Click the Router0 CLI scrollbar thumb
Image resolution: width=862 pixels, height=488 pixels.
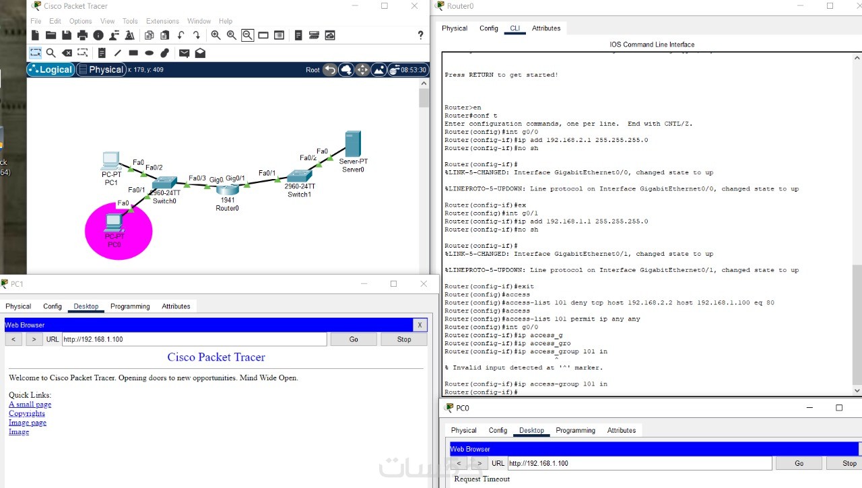[x=857, y=325]
